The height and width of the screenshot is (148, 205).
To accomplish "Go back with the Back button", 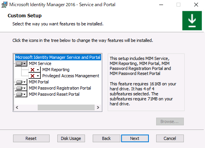I will point(106,138).
